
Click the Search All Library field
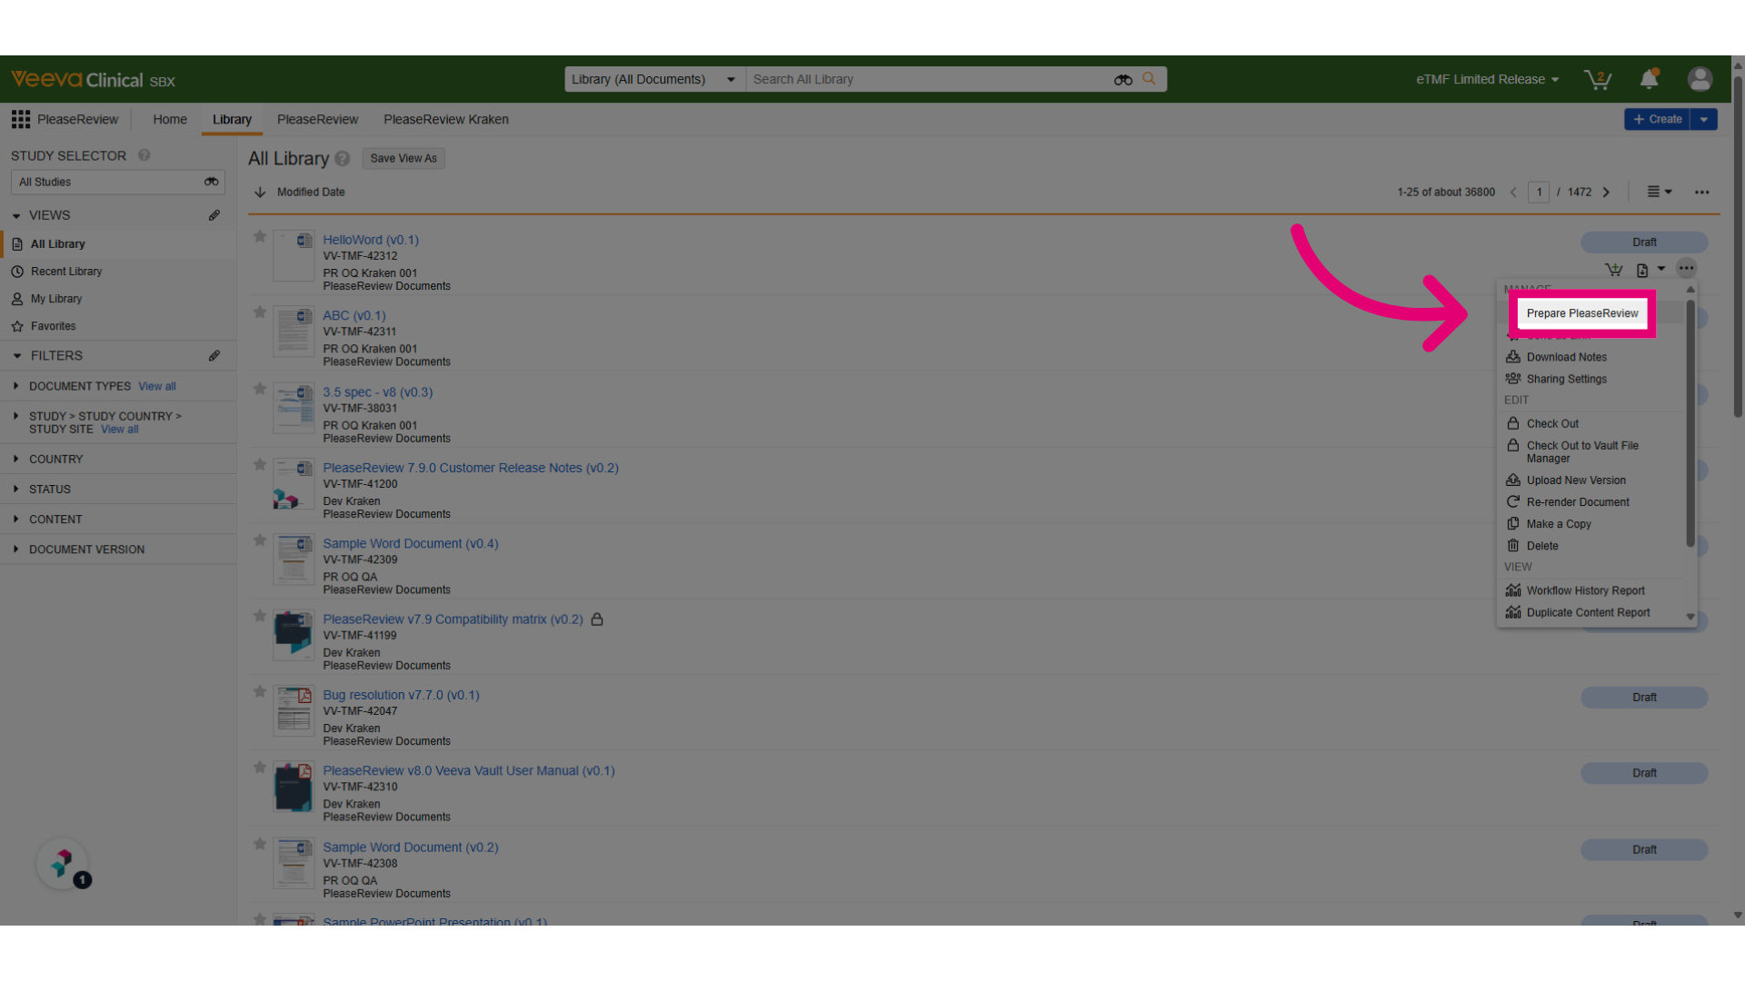929,79
